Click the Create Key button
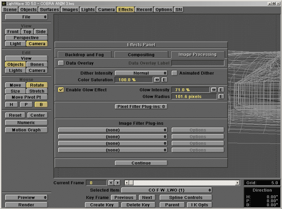This screenshot has height=209, width=282. tap(102, 205)
